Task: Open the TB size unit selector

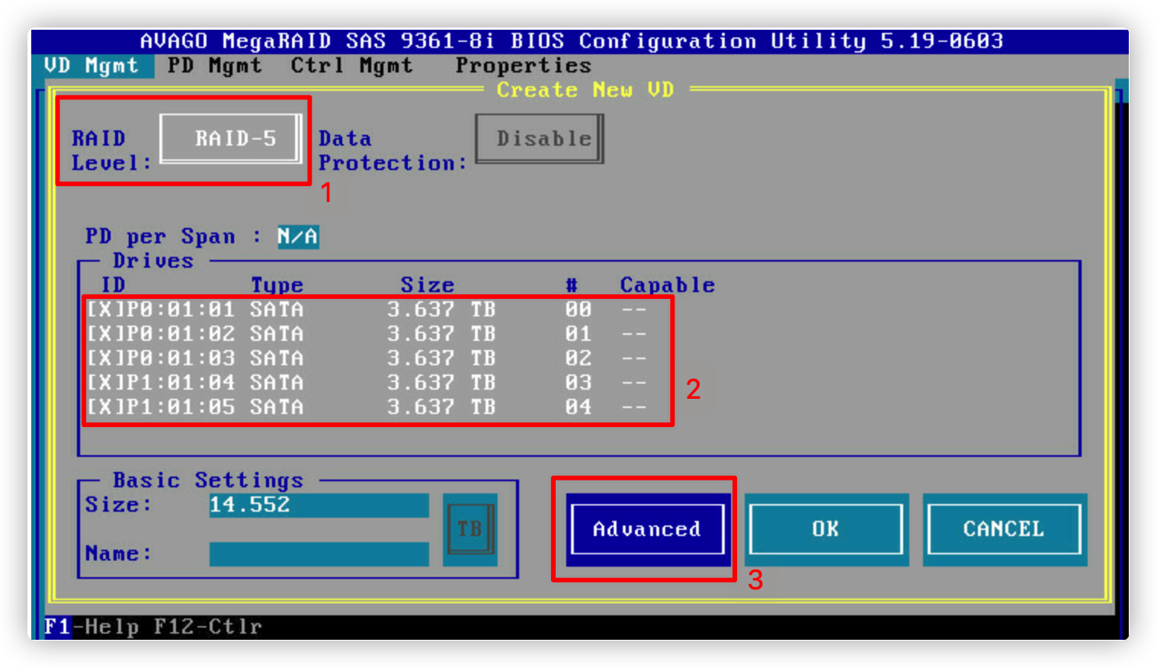Action: coord(470,528)
